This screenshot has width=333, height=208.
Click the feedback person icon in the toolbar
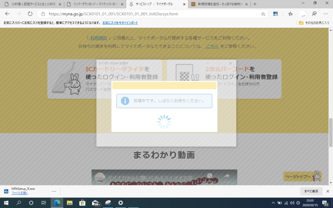click(x=314, y=14)
